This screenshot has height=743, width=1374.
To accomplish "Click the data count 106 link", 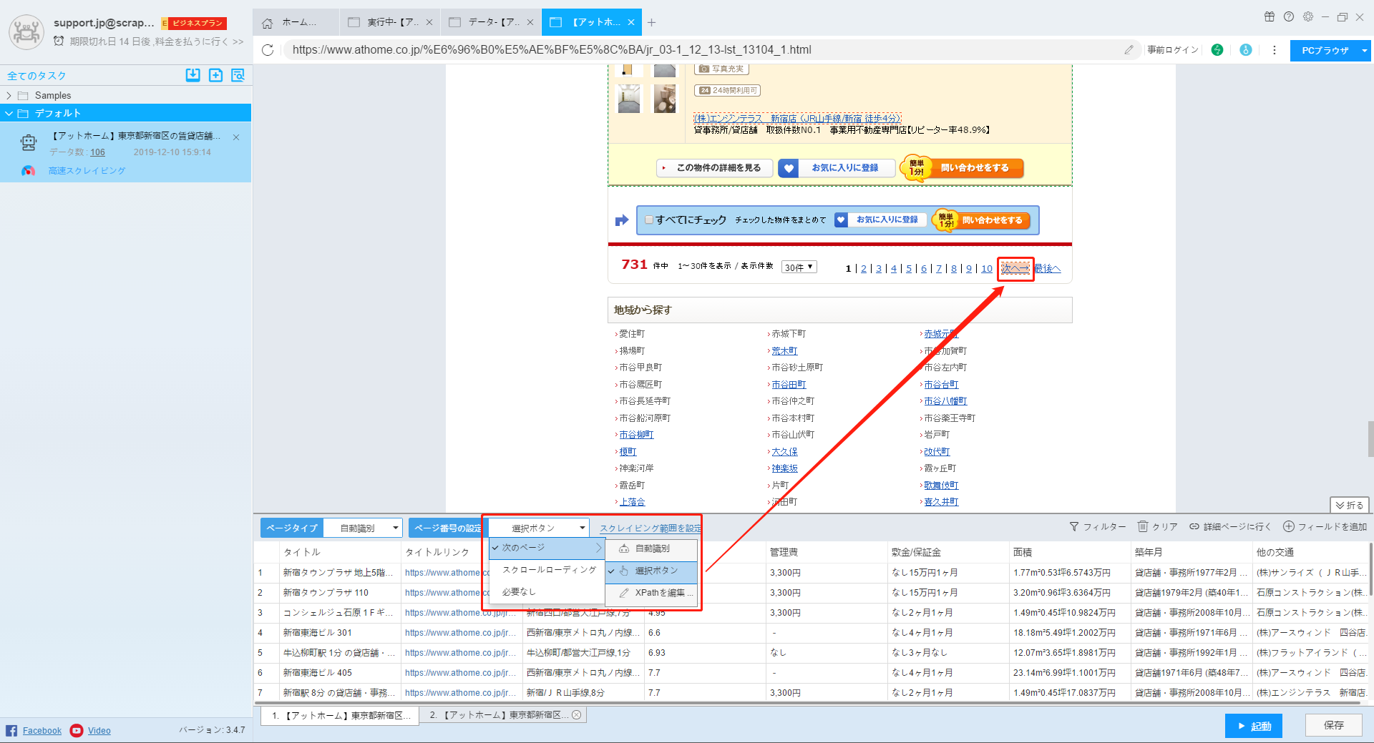I will pos(97,152).
